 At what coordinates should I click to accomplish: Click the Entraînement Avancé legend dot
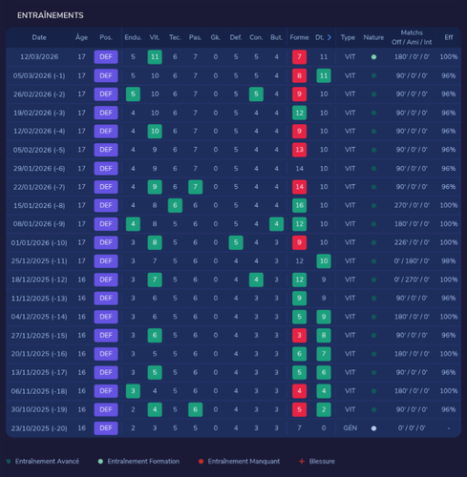[9, 462]
